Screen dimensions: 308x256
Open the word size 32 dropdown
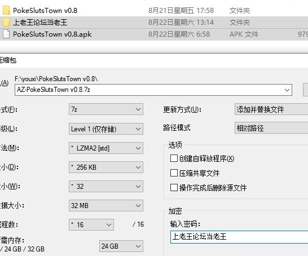coord(106,186)
